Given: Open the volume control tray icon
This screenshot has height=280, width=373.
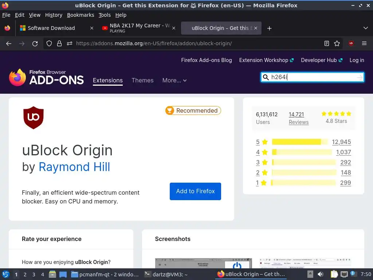Looking at the screenshot, I should point(321,274).
